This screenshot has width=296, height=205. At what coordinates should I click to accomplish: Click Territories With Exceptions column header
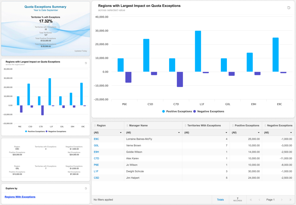click(x=204, y=125)
